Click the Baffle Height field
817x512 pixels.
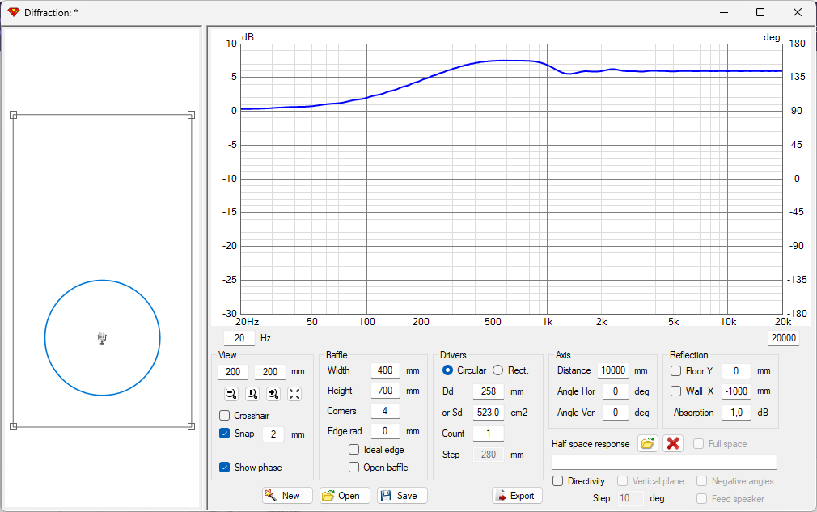[x=385, y=391]
